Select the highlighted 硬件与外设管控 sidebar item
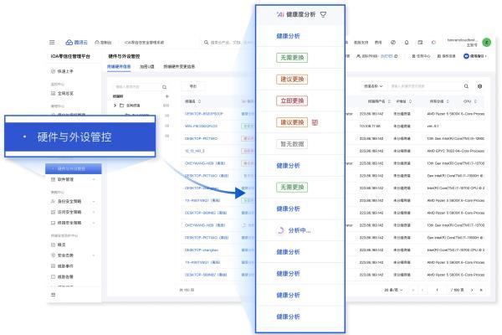 coord(74,168)
